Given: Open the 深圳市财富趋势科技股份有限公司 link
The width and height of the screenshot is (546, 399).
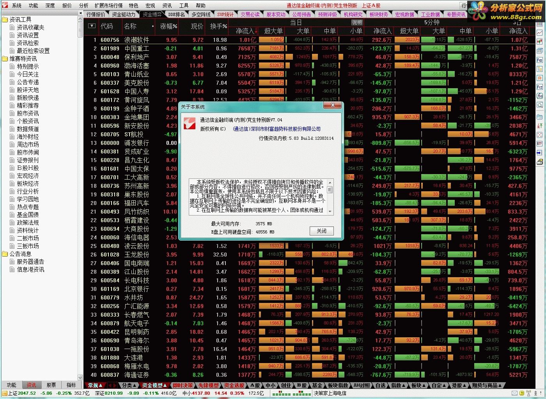Looking at the screenshot, I should click(277, 129).
